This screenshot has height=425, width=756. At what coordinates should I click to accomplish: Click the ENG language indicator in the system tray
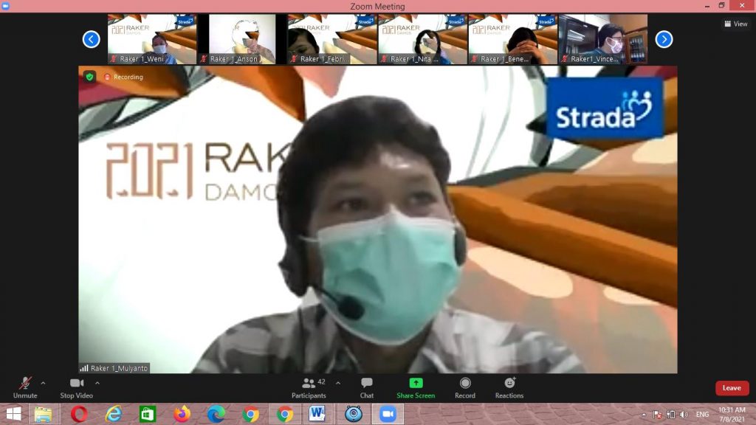point(702,415)
